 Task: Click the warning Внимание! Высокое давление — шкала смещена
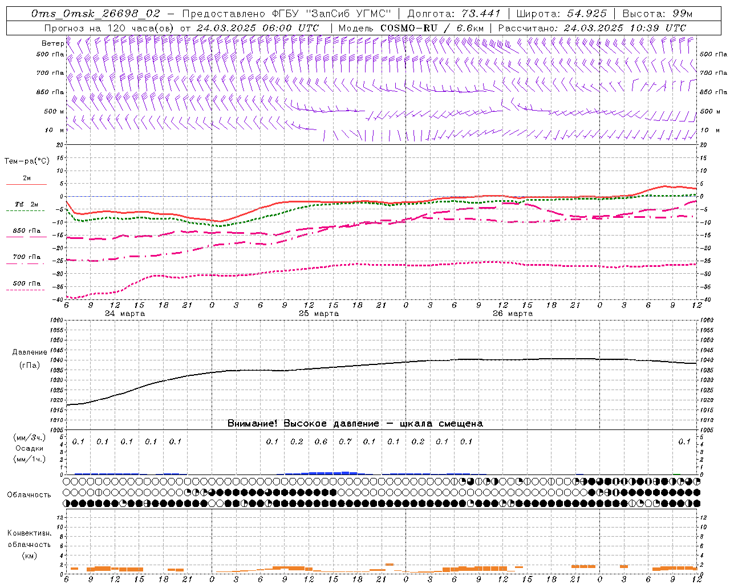(x=355, y=424)
